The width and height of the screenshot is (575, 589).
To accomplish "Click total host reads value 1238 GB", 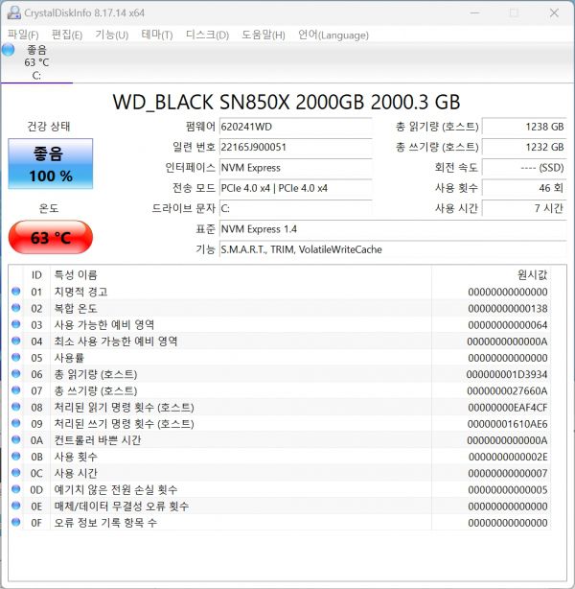I will coord(524,127).
